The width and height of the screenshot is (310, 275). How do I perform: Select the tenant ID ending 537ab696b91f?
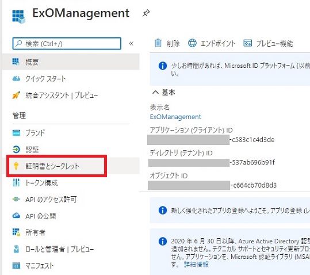click(x=211, y=162)
